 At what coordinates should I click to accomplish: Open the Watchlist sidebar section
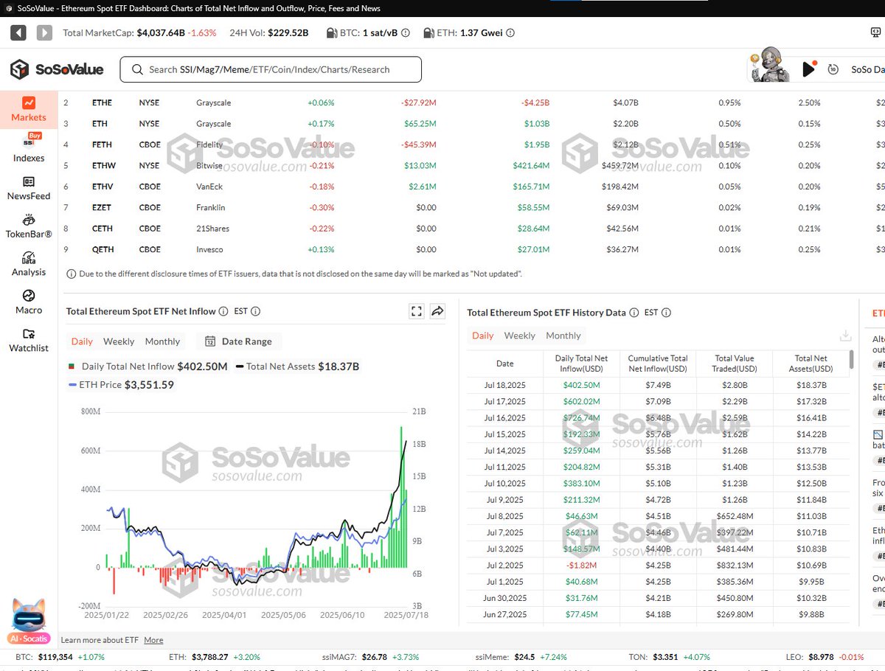point(29,340)
